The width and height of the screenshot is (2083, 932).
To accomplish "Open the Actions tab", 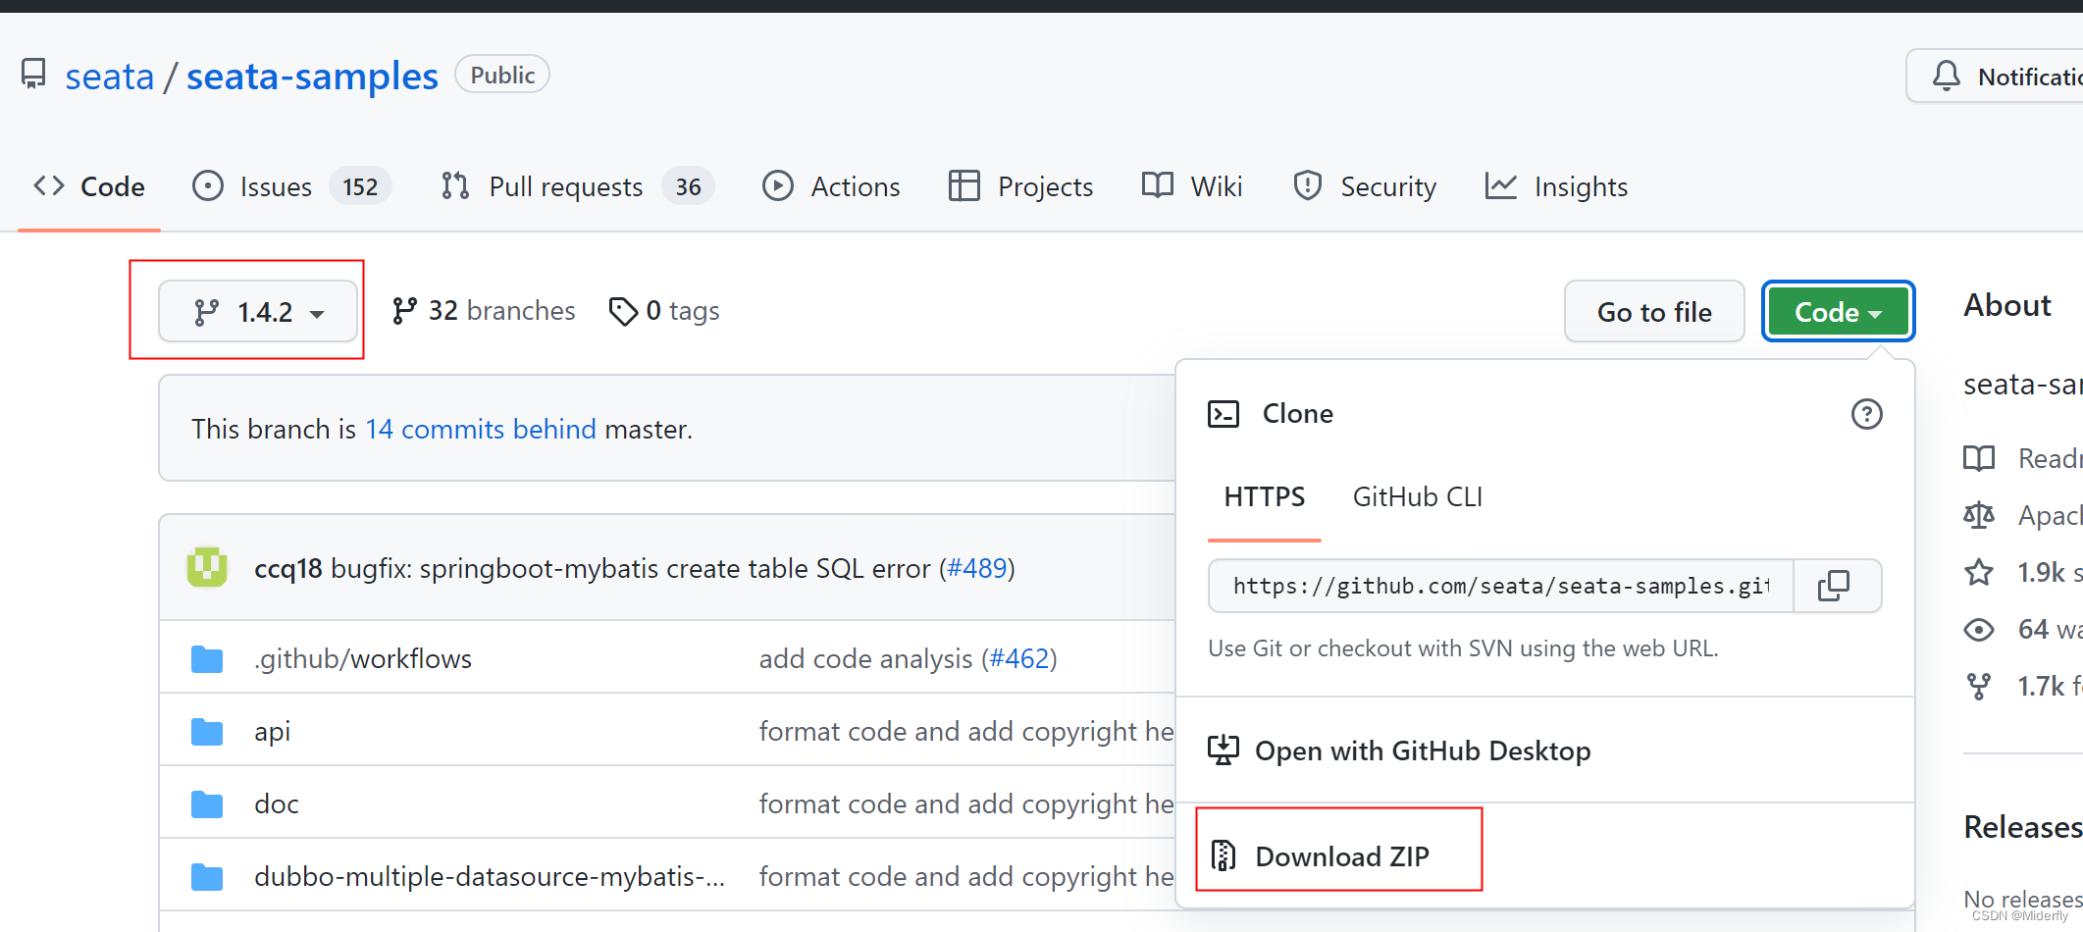I will click(831, 186).
